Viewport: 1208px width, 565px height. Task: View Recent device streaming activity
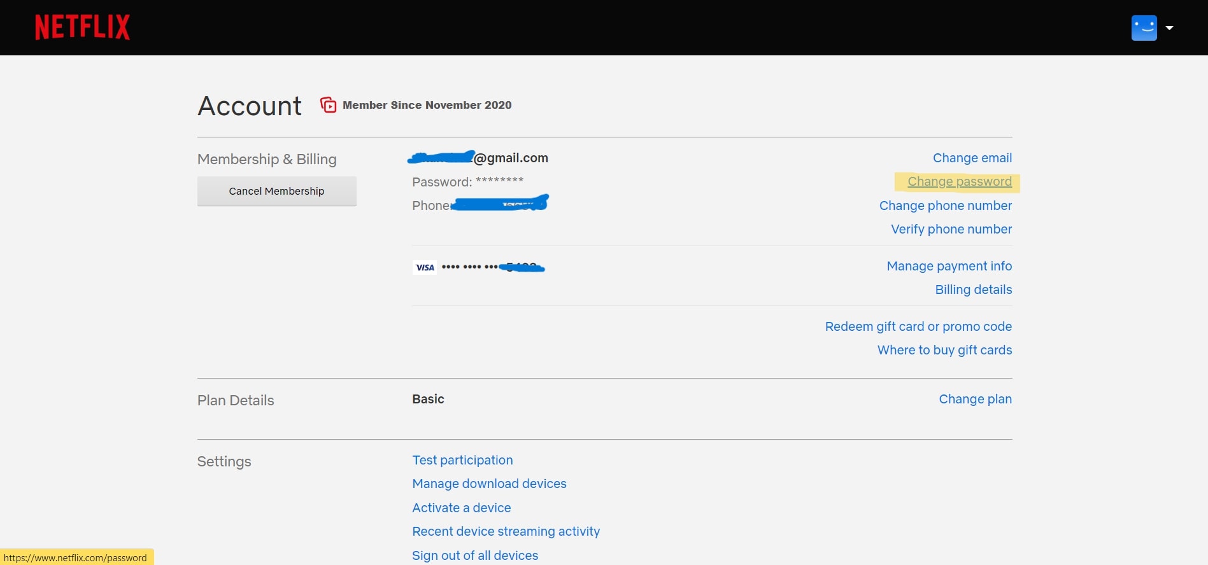506,531
